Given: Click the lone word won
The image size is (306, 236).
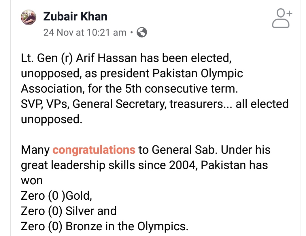Looking at the screenshot, I should [32, 181].
